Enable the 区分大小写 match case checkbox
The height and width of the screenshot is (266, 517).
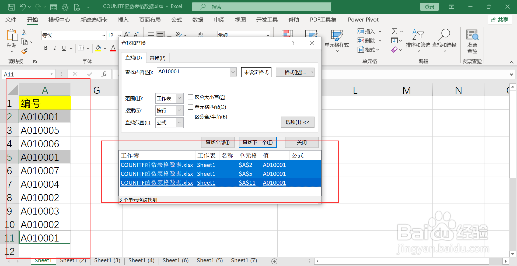pos(191,97)
